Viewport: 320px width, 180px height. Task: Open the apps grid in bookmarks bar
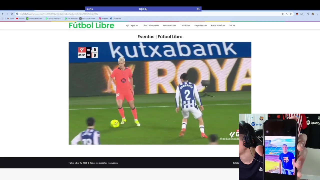tap(2, 18)
